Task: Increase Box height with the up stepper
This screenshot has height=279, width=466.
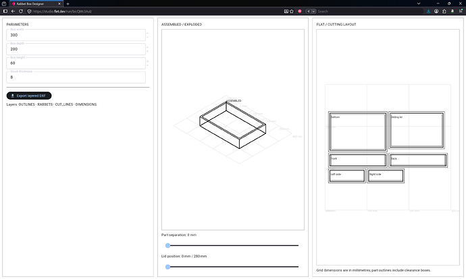Action: (x=147, y=61)
